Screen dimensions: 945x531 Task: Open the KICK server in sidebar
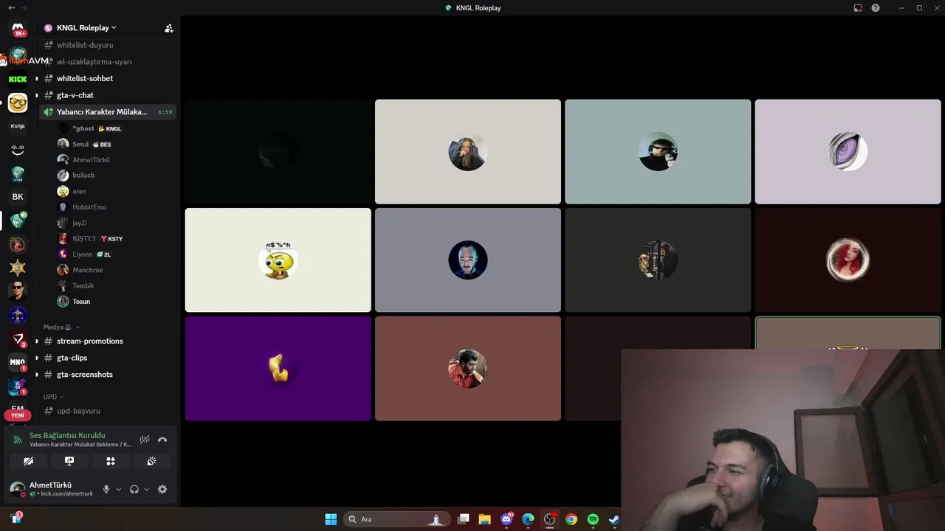pos(18,79)
